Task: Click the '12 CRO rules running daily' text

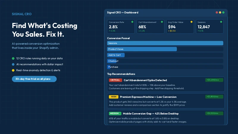Action: [x=39, y=58]
